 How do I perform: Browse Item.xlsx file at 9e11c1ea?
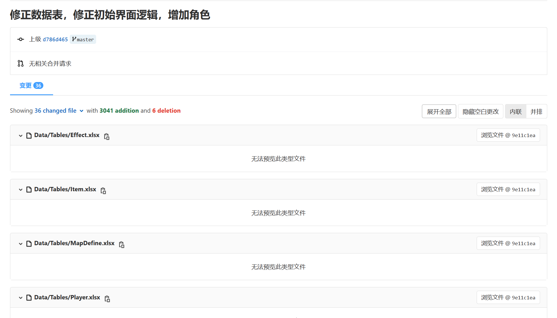508,189
